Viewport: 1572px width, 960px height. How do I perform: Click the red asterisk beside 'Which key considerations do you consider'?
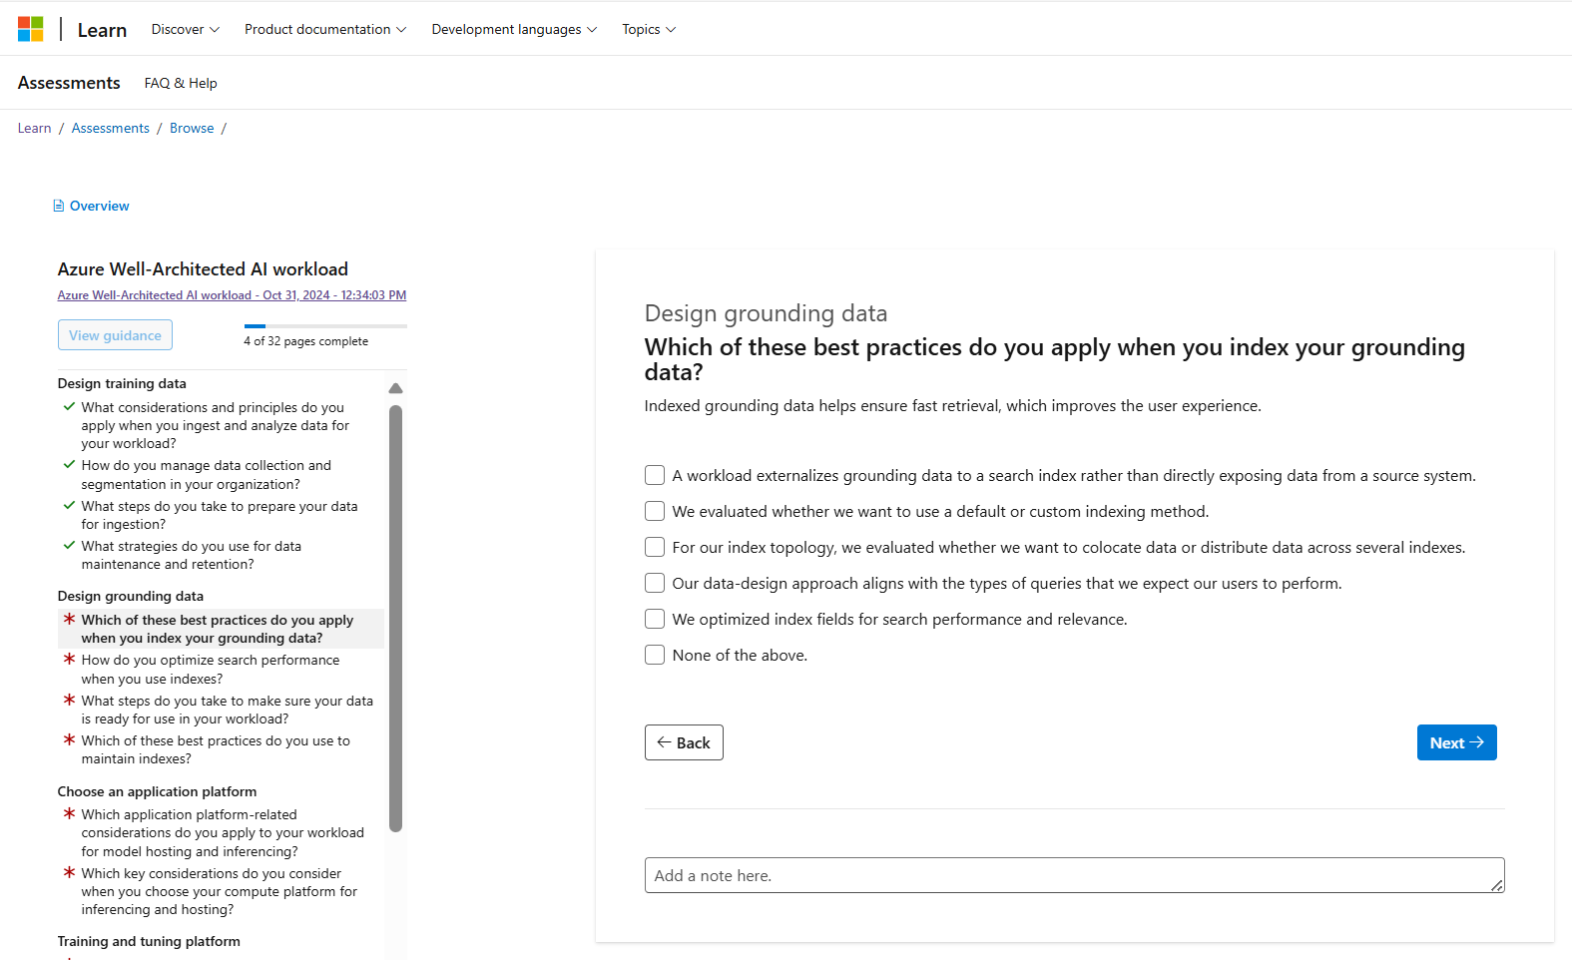(x=69, y=873)
